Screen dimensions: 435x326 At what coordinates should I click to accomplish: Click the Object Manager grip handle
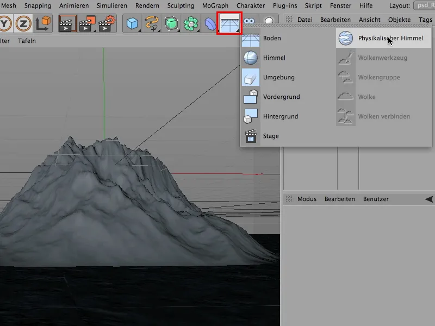(x=289, y=20)
